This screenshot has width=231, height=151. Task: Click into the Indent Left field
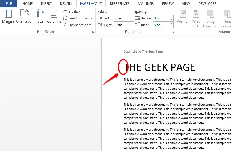point(122,18)
